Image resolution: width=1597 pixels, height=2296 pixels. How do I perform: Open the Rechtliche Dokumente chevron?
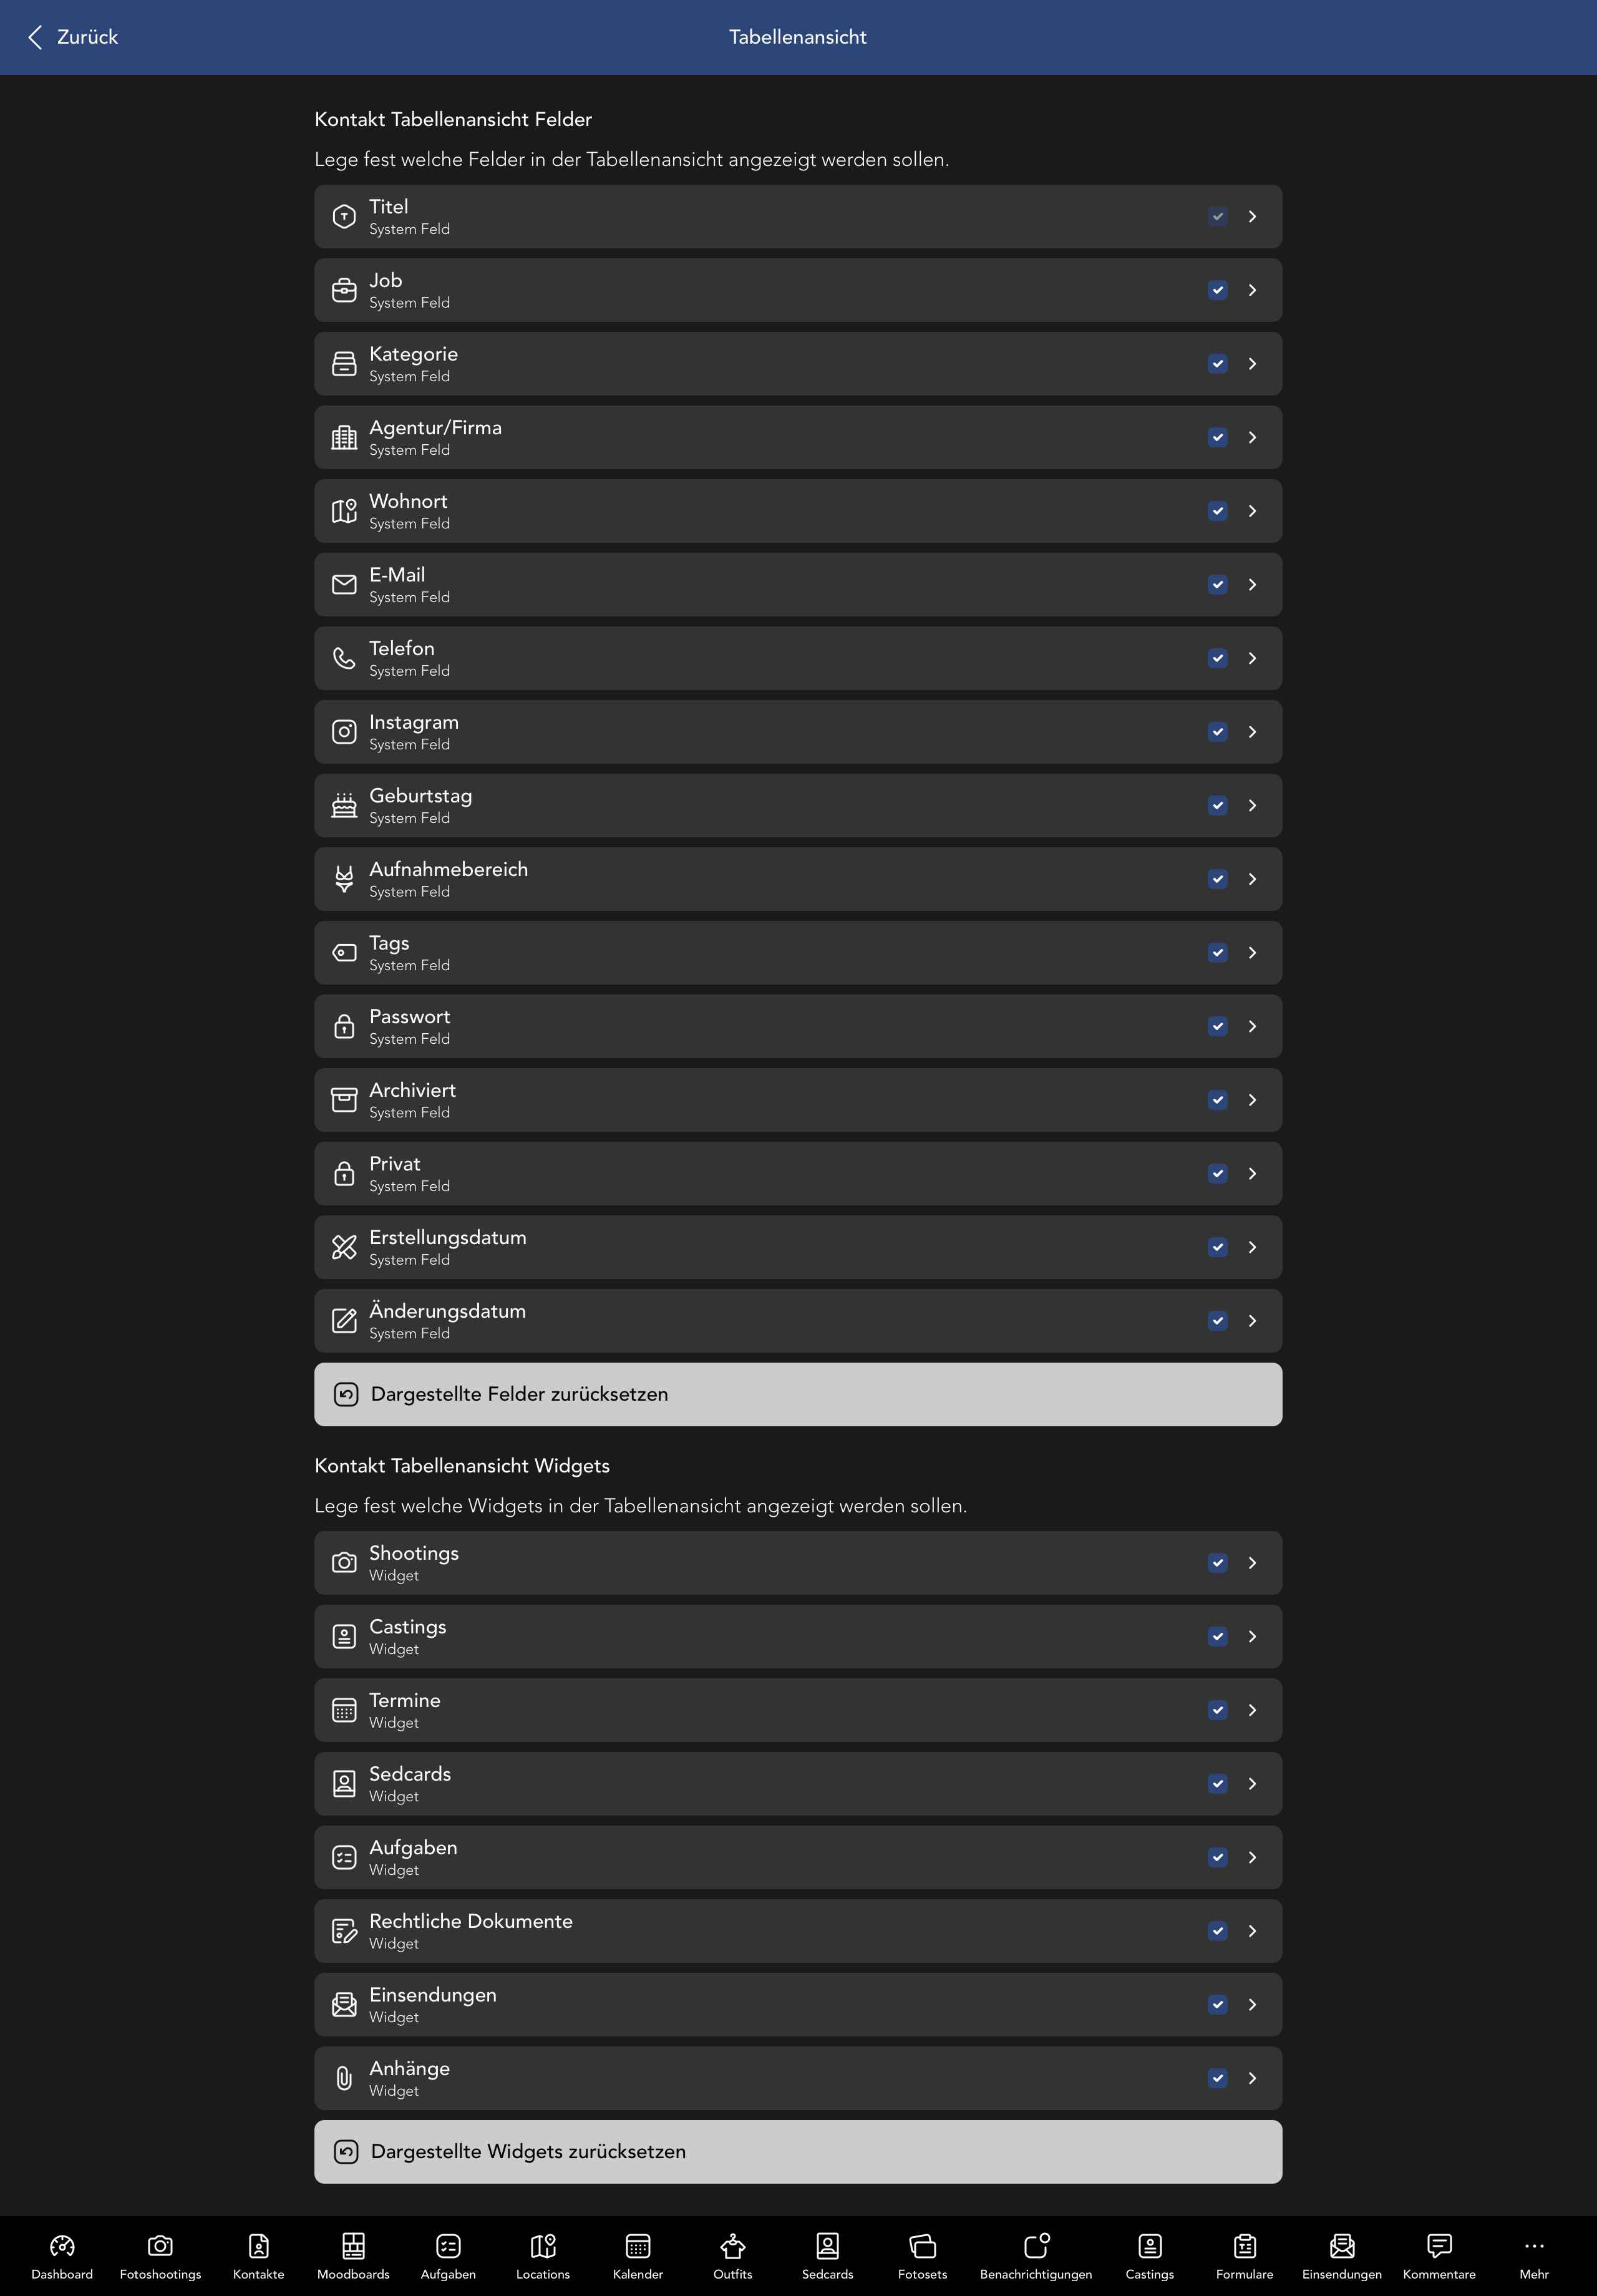coord(1252,1931)
